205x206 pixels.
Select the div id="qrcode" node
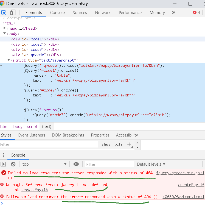[x=36, y=55]
